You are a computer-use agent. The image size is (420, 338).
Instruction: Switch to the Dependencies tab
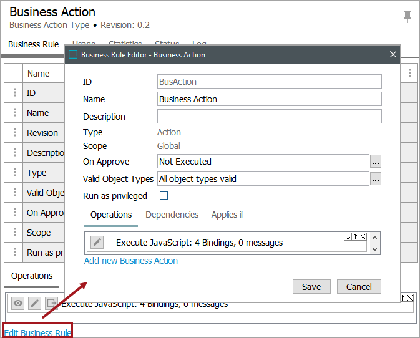tap(172, 215)
